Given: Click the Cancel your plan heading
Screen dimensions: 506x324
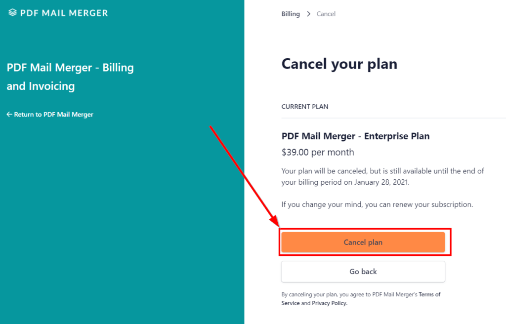Looking at the screenshot, I should (x=339, y=64).
